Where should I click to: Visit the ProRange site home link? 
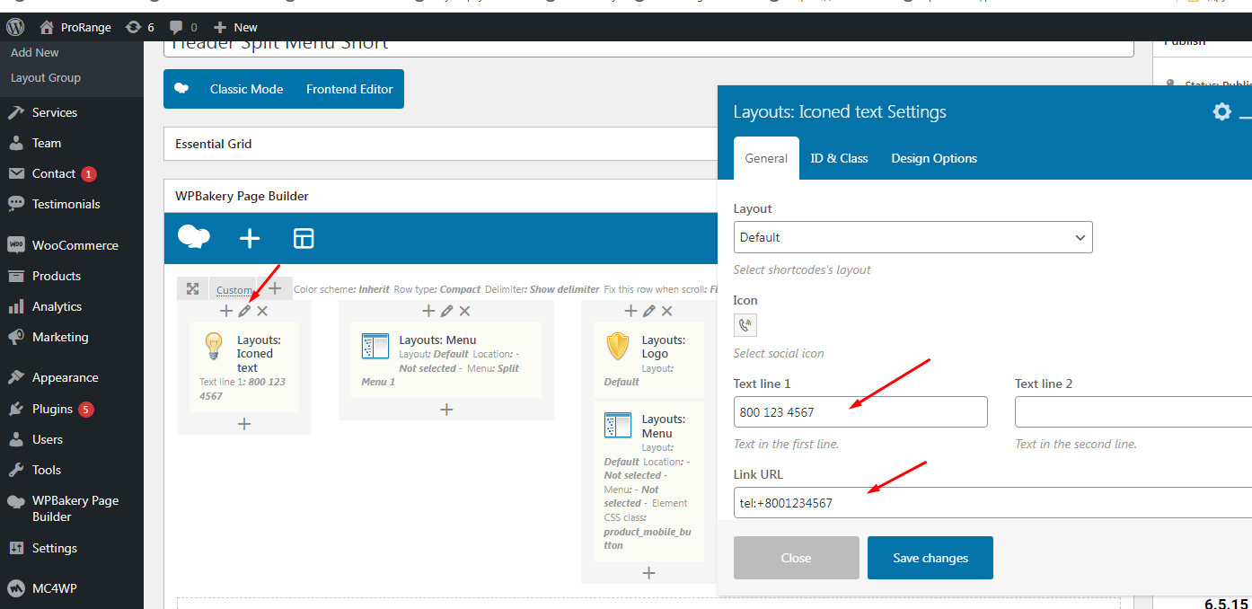[x=75, y=27]
